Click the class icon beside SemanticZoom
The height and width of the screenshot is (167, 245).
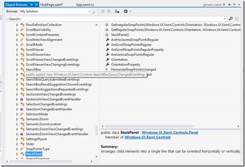[x=22, y=119]
